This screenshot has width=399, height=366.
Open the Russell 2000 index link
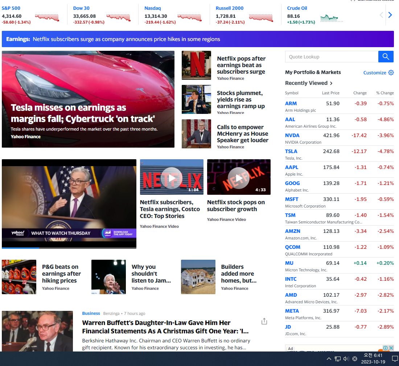[x=230, y=8]
